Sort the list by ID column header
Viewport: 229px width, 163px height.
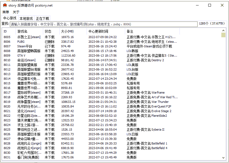click(x=9, y=31)
